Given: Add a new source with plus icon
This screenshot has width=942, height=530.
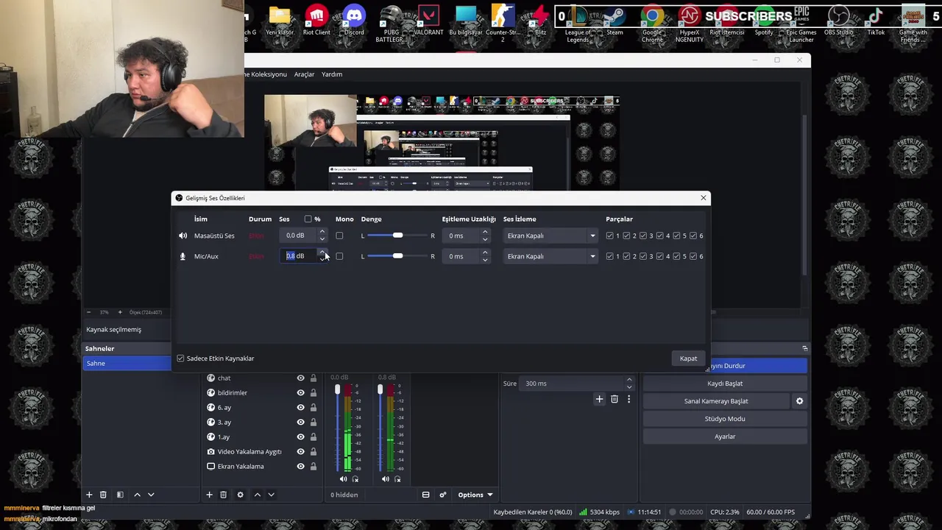Looking at the screenshot, I should pyautogui.click(x=209, y=495).
